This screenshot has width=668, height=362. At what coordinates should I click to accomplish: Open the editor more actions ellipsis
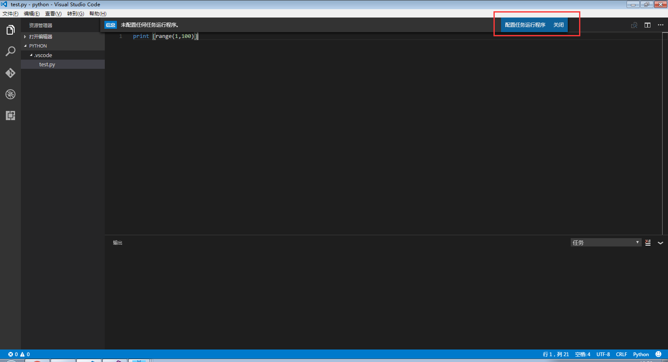(x=660, y=25)
